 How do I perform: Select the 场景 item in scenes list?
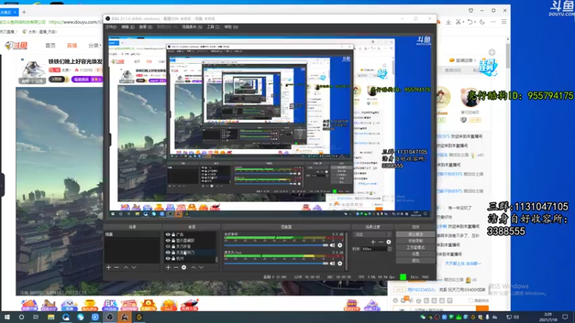pos(132,235)
